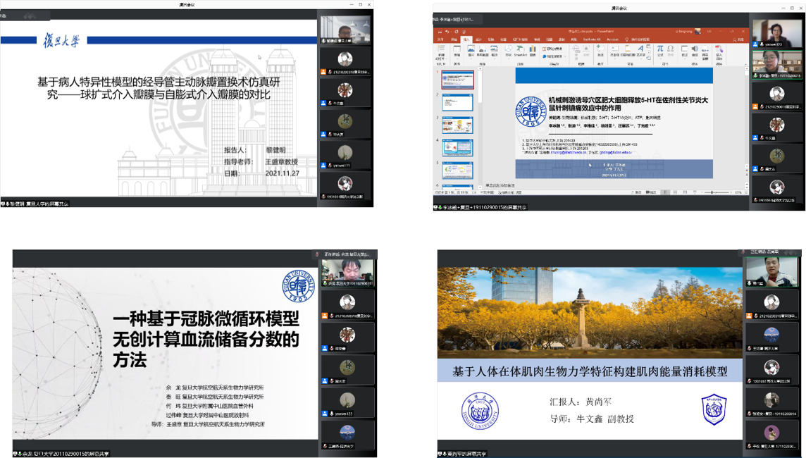Select slide 2 thumbnail in PowerPoint panel

coord(457,102)
